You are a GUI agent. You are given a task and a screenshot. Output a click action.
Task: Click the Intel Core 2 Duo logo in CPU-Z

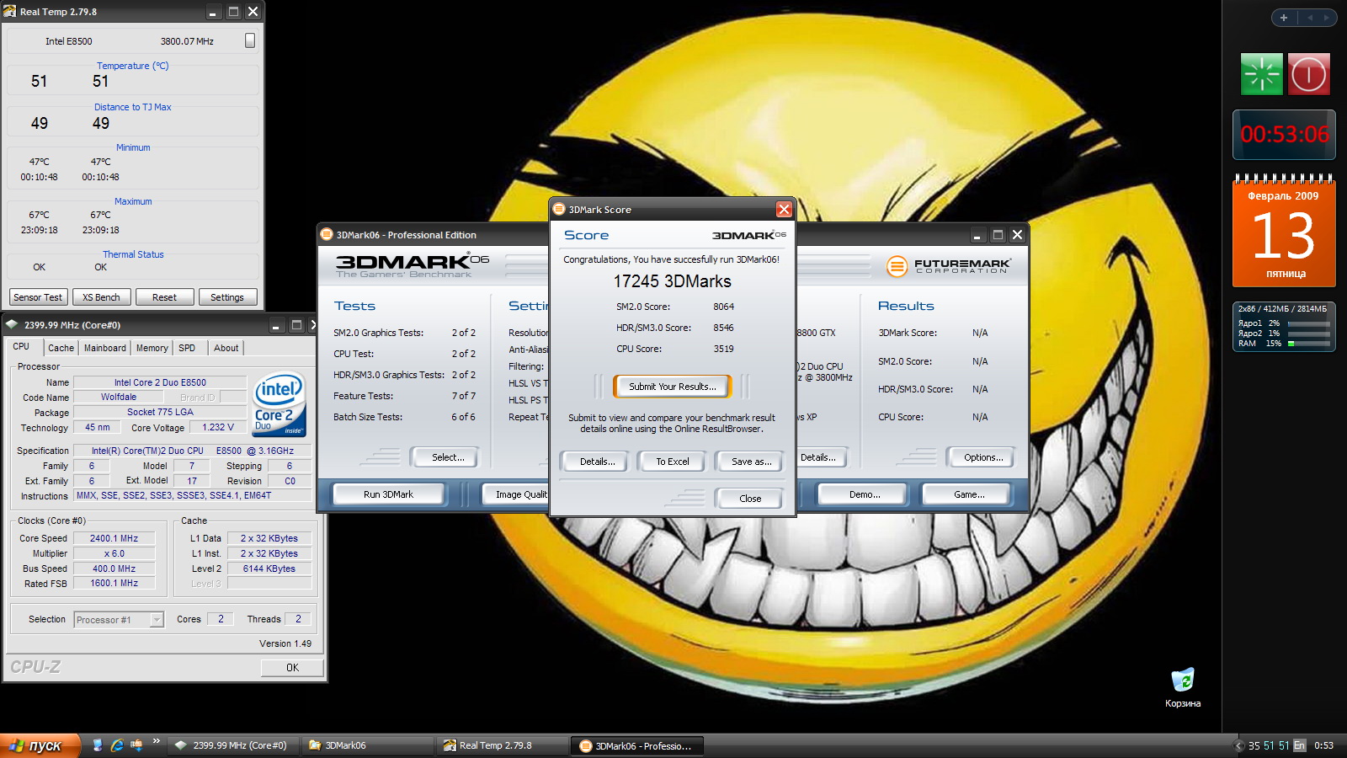(279, 405)
